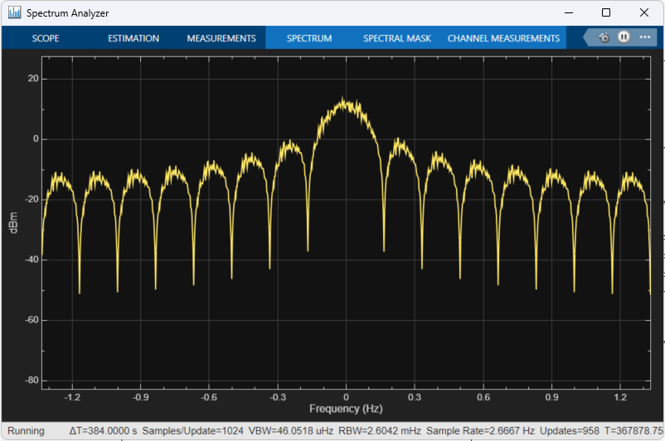Click the -80 tick on dBm axis
Screen dimensions: 665x441
click(x=32, y=380)
